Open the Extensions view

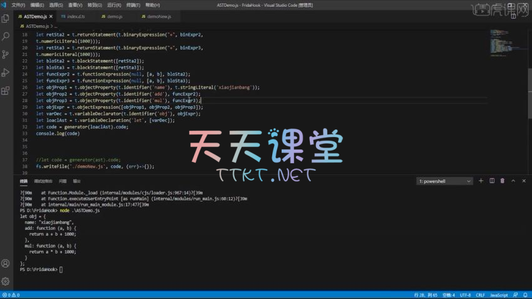pyautogui.click(x=6, y=91)
